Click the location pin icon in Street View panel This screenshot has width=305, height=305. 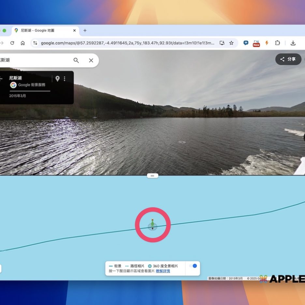57,79
